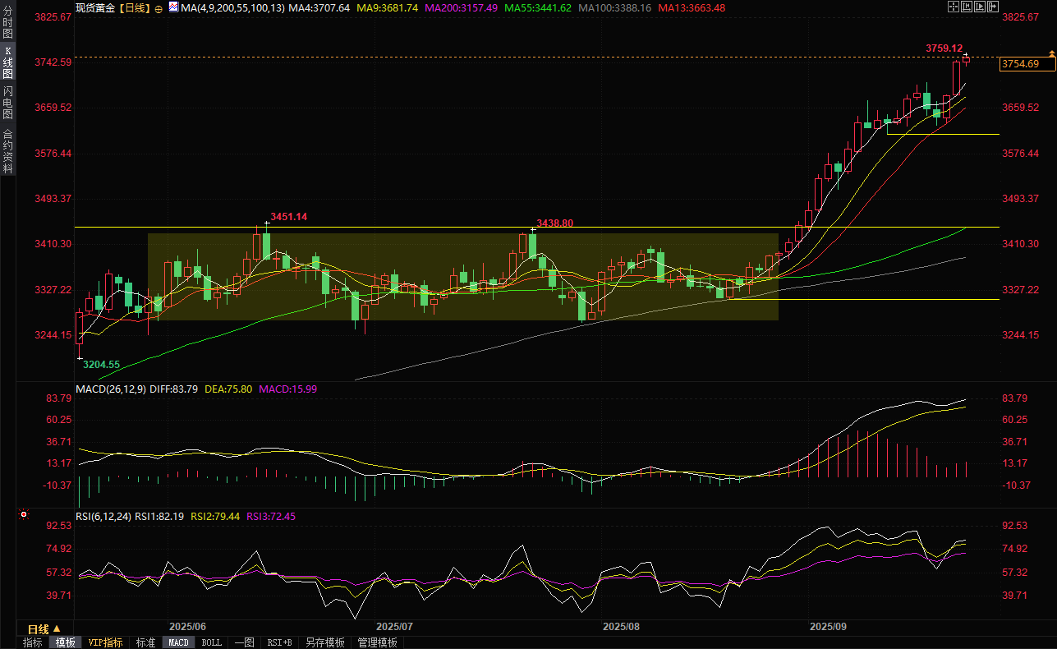Click the 管理模板 button
The height and width of the screenshot is (649, 1057).
click(x=378, y=642)
